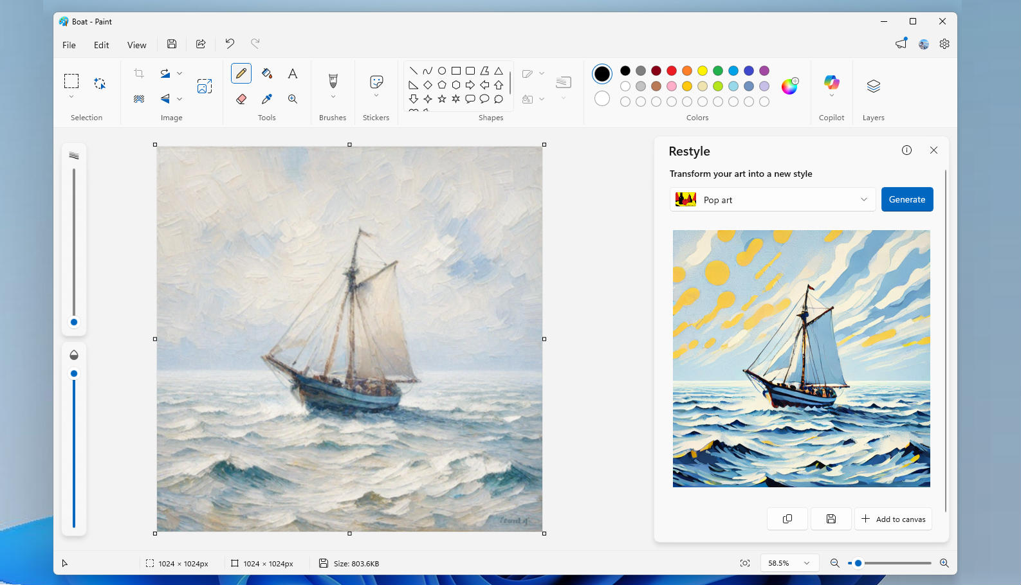This screenshot has height=585, width=1021.
Task: Pick the Color picker eyedropper tool
Action: click(x=267, y=99)
